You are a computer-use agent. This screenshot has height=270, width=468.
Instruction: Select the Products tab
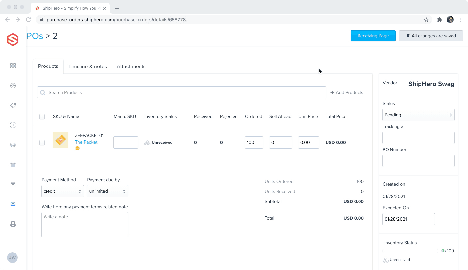click(x=48, y=66)
